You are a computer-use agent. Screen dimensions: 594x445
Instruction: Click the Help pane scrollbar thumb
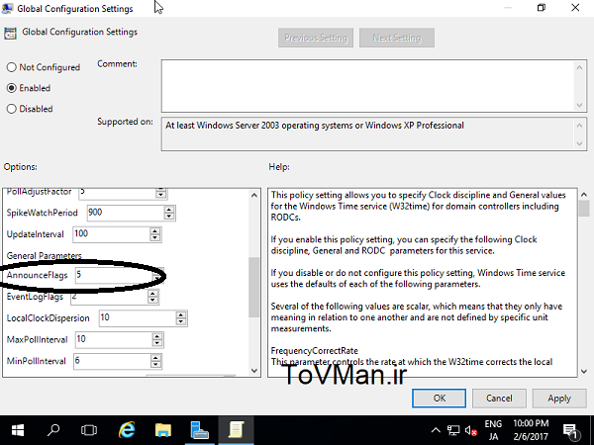[x=584, y=209]
